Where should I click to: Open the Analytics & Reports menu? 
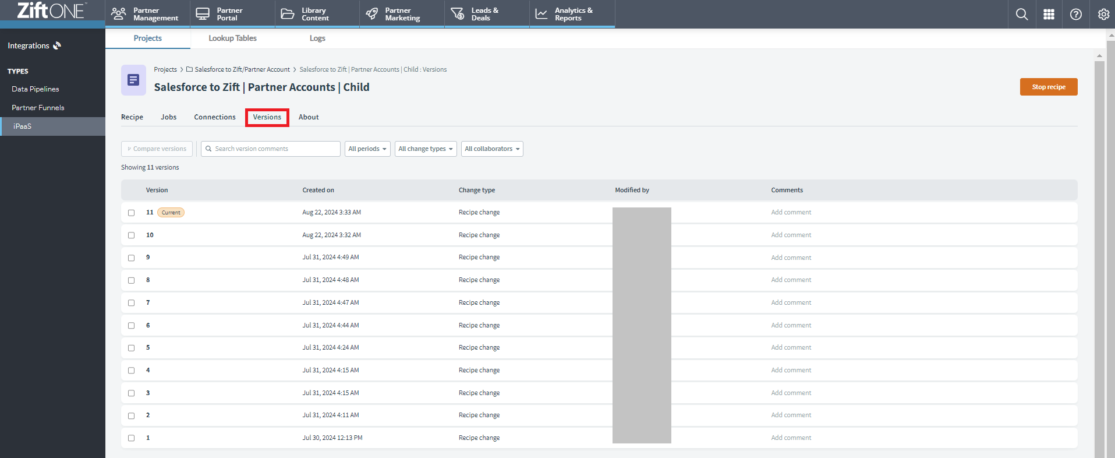pyautogui.click(x=572, y=14)
